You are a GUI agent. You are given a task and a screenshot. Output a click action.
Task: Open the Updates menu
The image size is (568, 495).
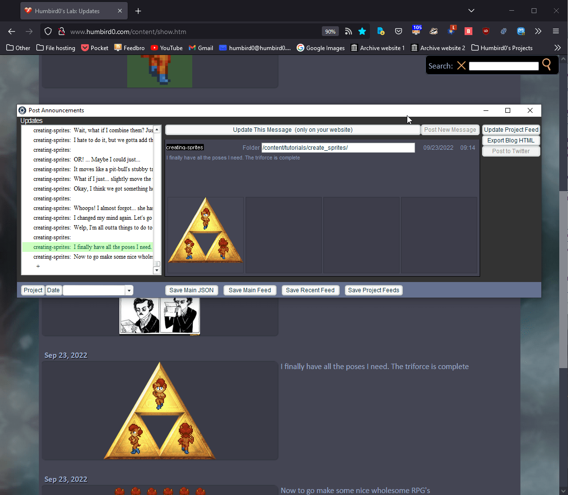point(32,121)
